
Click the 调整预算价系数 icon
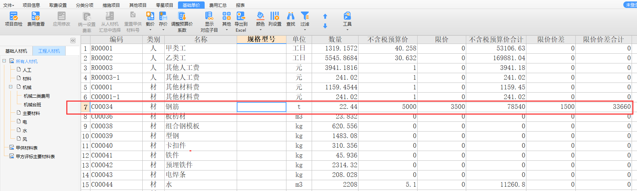(x=182, y=16)
